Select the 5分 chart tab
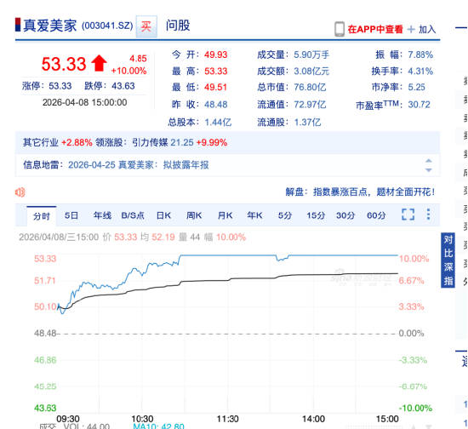 [x=285, y=215]
